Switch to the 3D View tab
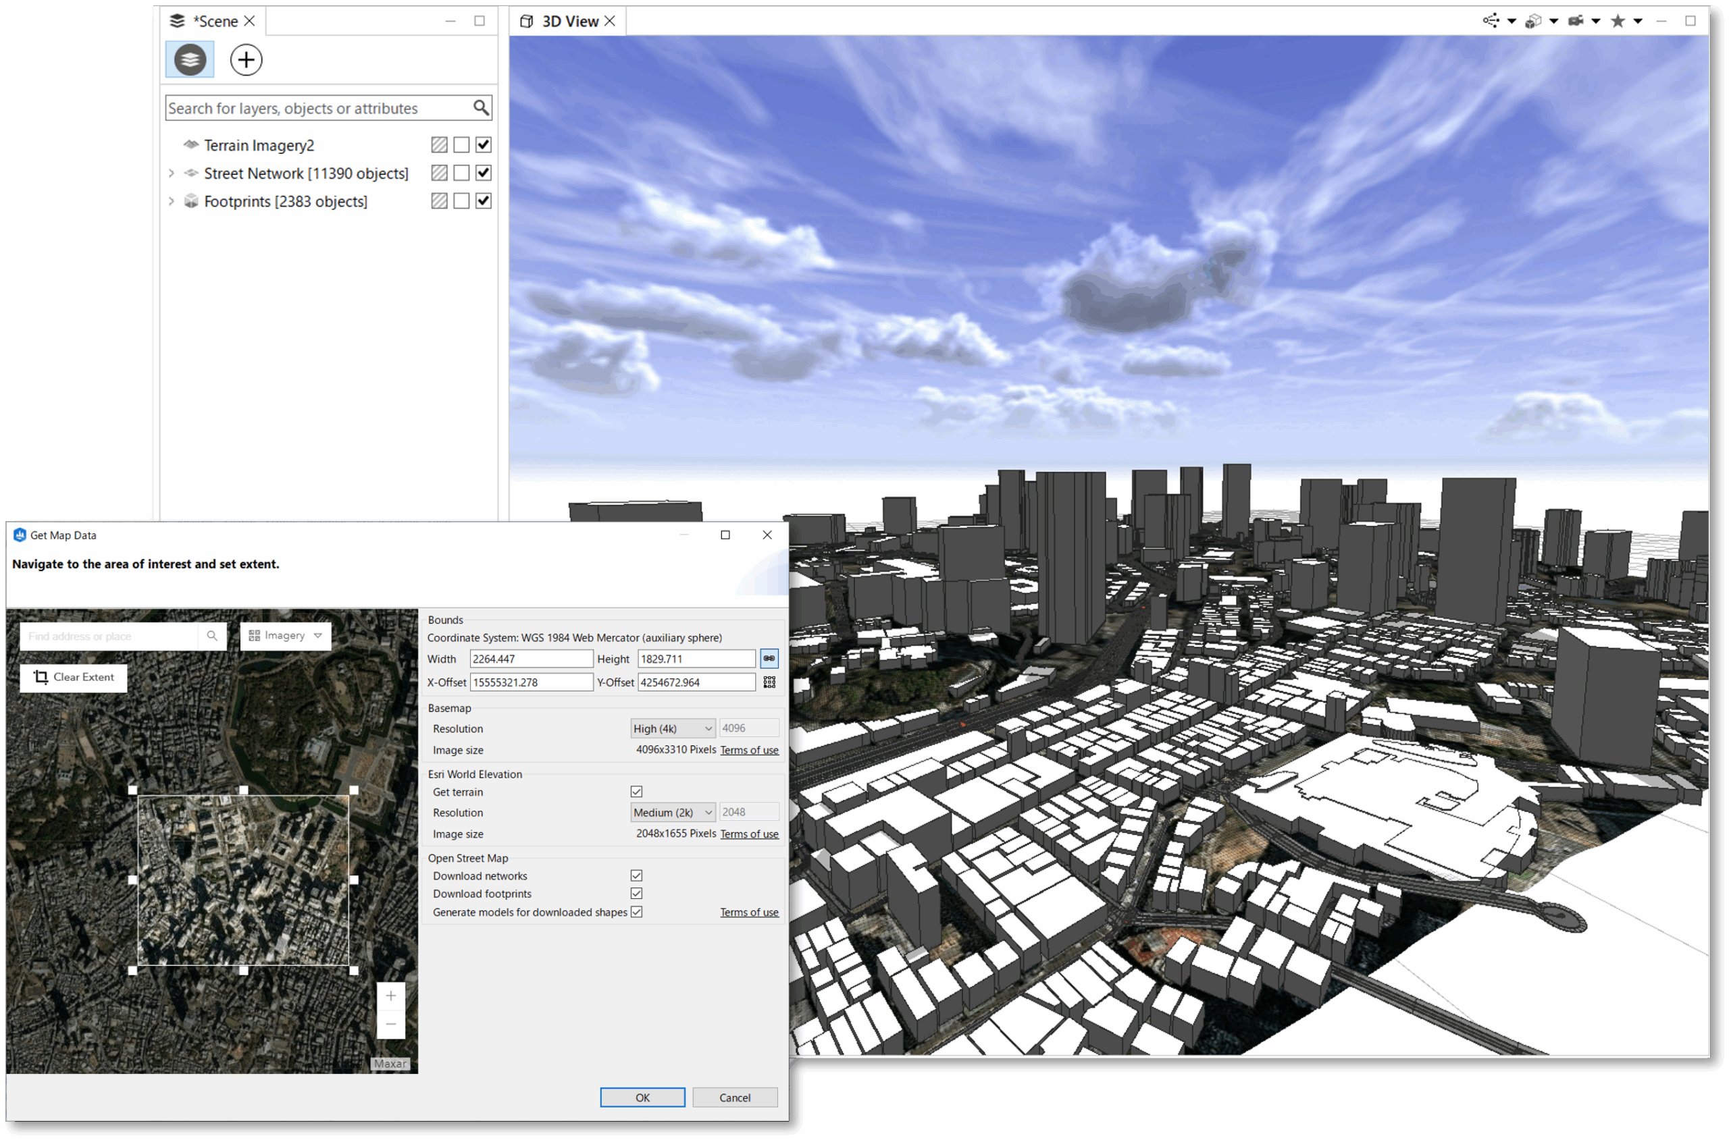Image resolution: width=1729 pixels, height=1140 pixels. click(x=569, y=21)
